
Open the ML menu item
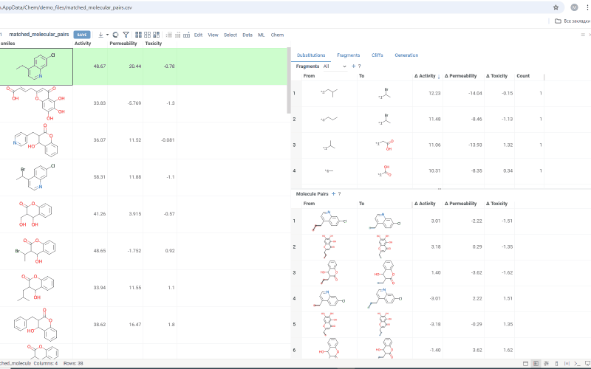click(x=262, y=35)
